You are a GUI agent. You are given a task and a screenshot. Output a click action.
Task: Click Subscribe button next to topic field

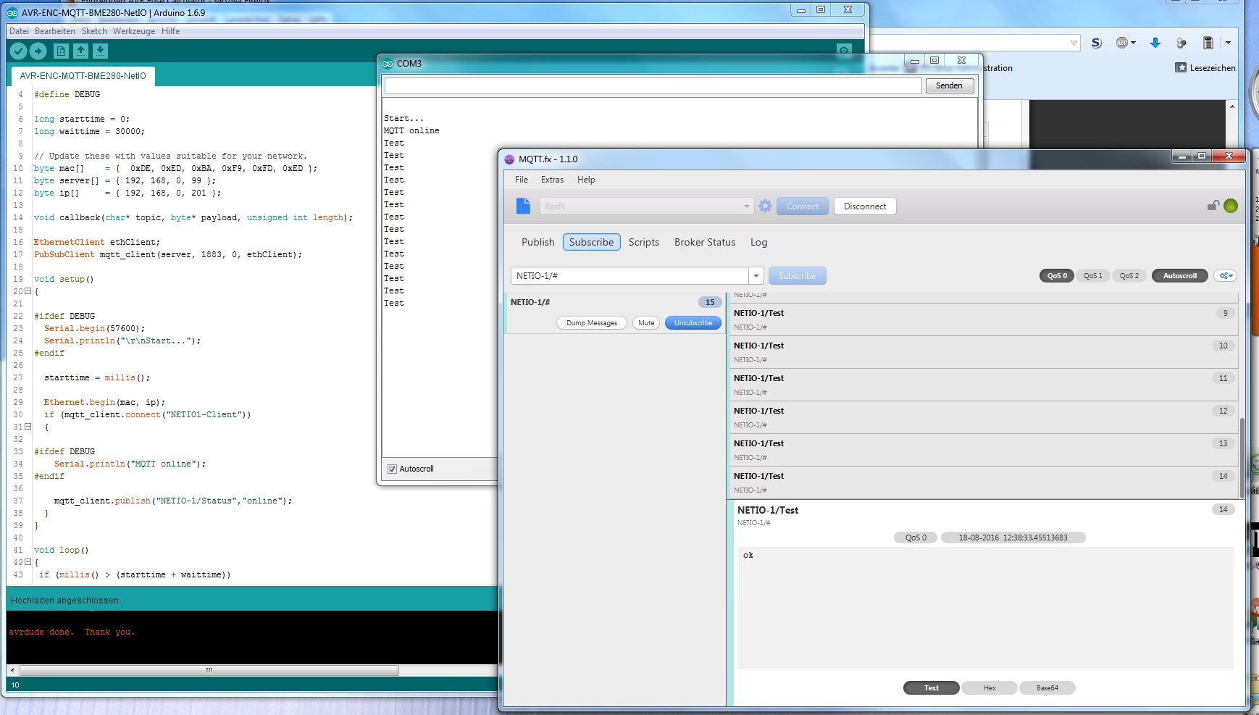coord(797,276)
